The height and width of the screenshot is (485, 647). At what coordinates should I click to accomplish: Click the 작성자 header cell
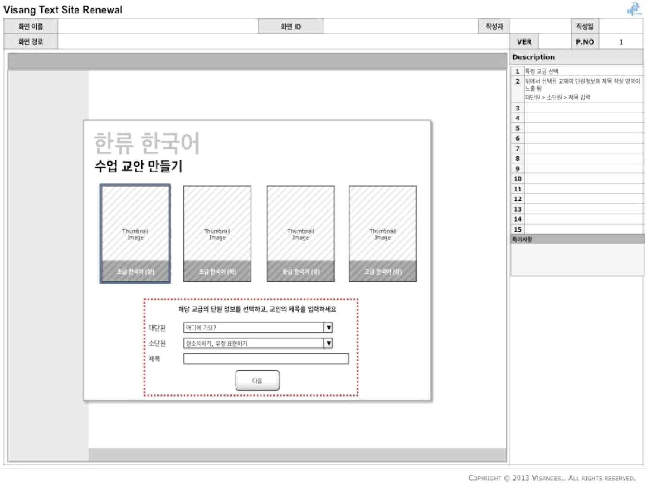coord(494,26)
